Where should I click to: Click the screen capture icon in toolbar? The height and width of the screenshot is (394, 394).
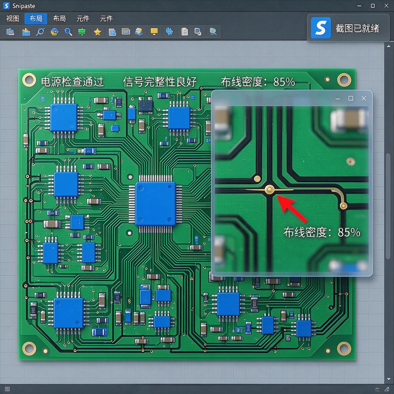coord(10,32)
